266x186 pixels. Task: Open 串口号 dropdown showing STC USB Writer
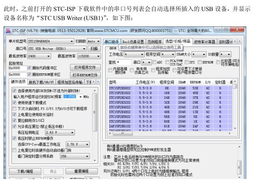click(x=57, y=49)
